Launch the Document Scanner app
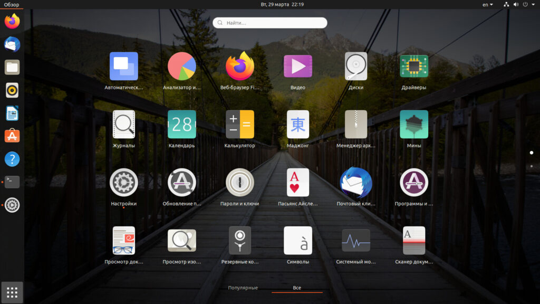 coord(413,241)
